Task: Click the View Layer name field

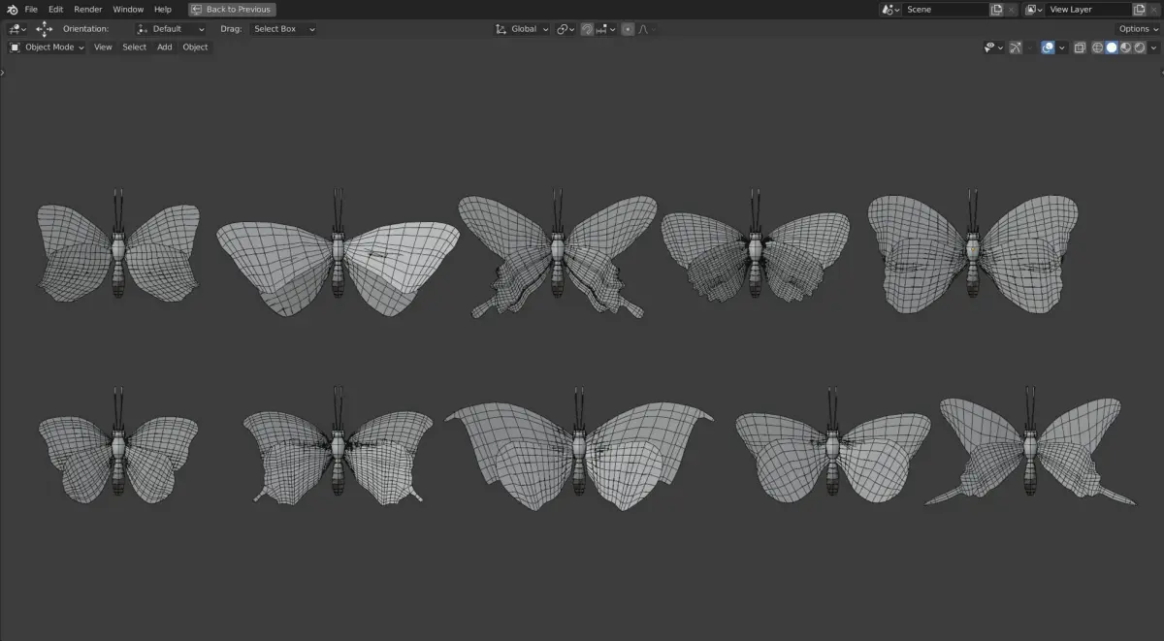Action: click(1088, 10)
